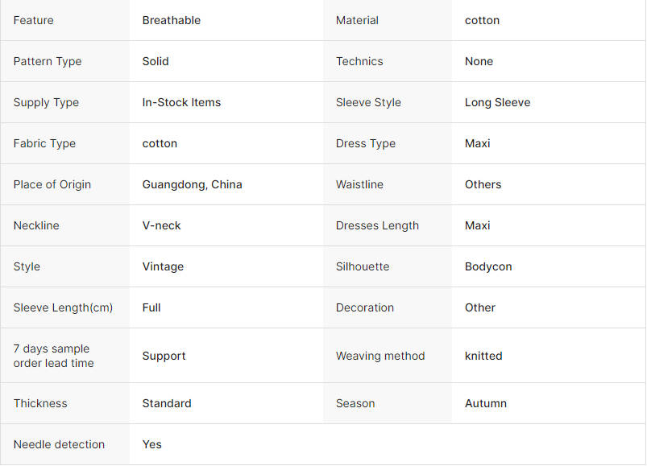This screenshot has width=647, height=466.
Task: Select the Pattern Type label
Action: click(48, 61)
